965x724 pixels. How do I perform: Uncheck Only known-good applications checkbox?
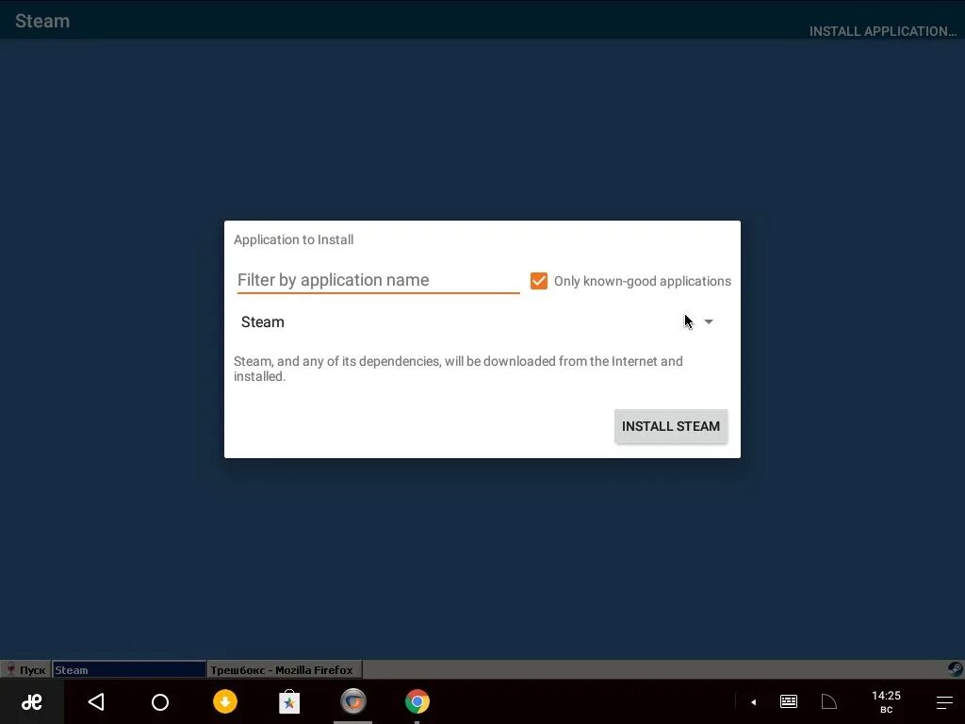tap(538, 281)
